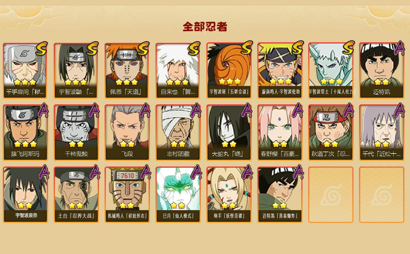The height and width of the screenshot is (254, 410).
Task: Pick the 干柿鬼鲛 ninja card
Action: click(x=76, y=133)
